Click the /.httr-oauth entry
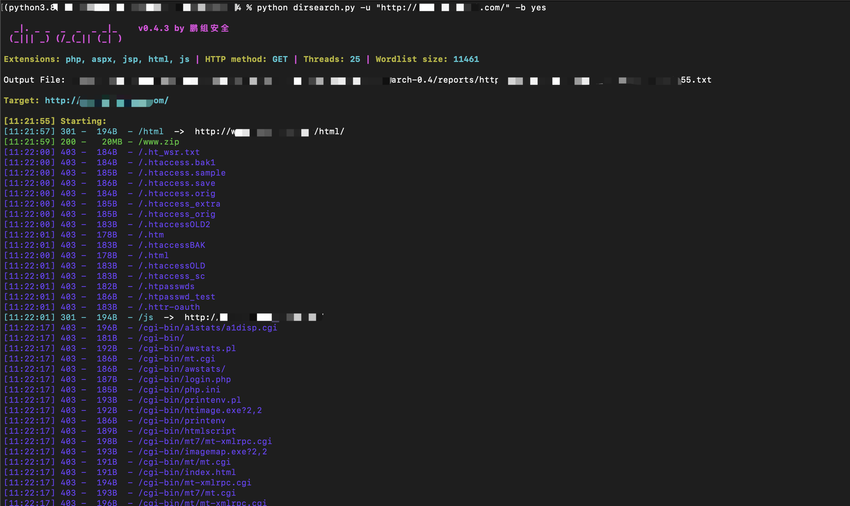Viewport: 850px width, 506px height. pos(169,307)
